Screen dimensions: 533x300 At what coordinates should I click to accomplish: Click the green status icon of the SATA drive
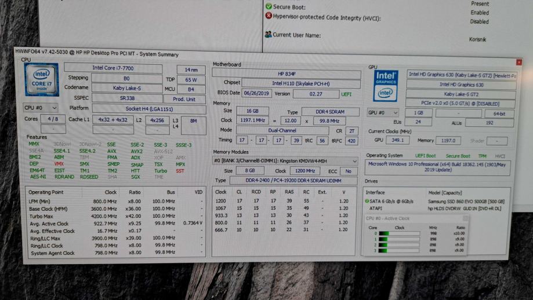[367, 201]
